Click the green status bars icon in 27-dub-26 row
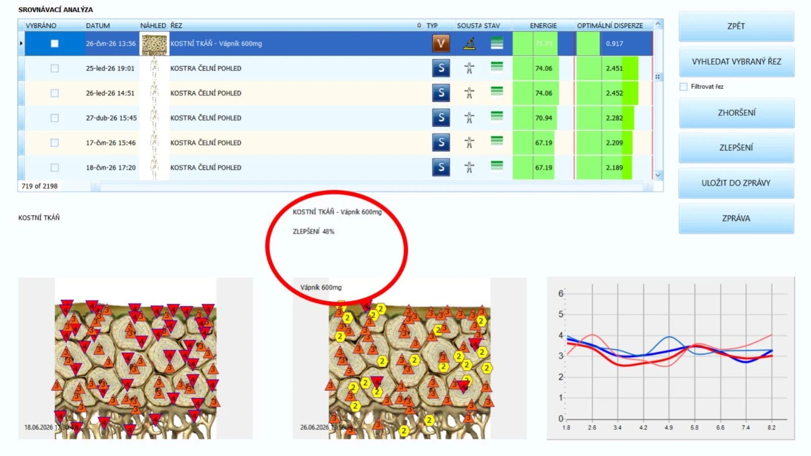 497,116
